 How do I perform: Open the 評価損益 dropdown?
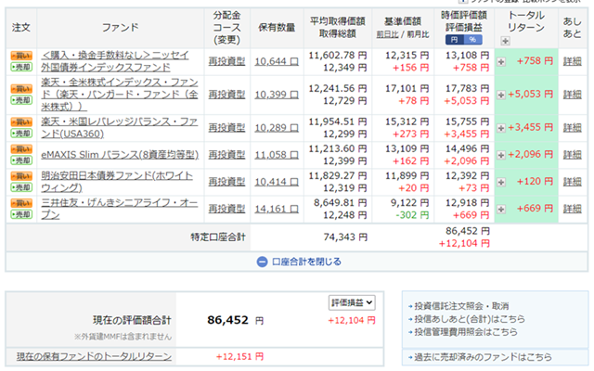[352, 302]
